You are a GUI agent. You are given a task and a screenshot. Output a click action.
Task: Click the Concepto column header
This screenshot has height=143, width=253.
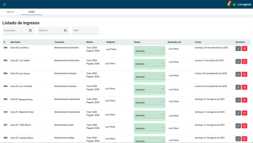(x=59, y=42)
